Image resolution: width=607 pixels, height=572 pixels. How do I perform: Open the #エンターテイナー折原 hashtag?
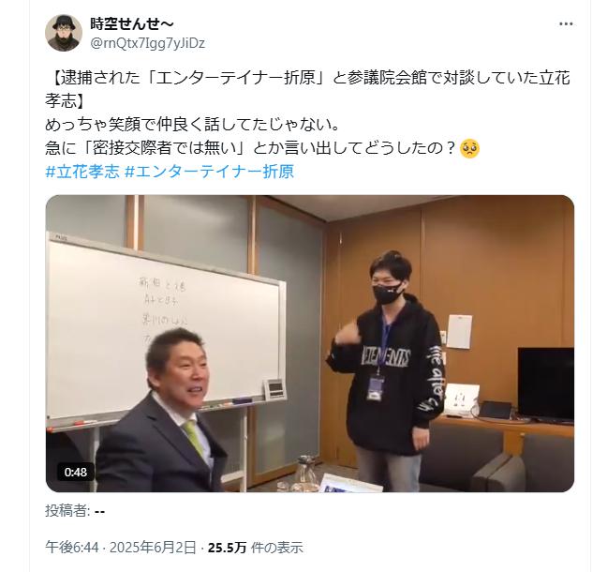click(x=210, y=171)
